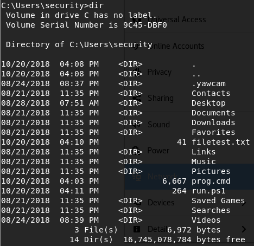Screen dimensions: 254x246
Task: Click the Network icon in Settings sidebar
Action: [137, 177]
